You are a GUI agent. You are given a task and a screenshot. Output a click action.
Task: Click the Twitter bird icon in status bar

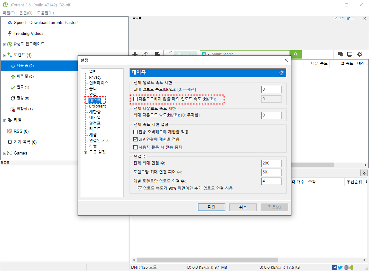pyautogui.click(x=340, y=267)
